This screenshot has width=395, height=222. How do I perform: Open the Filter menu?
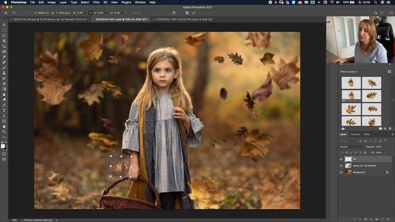point(96,2)
